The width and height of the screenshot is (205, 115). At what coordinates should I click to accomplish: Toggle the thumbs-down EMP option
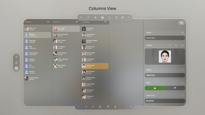[x=175, y=88]
